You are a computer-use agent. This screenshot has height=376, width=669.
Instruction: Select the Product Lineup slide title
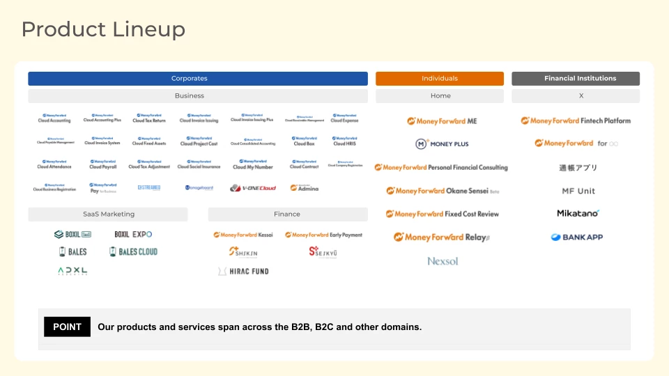click(103, 29)
